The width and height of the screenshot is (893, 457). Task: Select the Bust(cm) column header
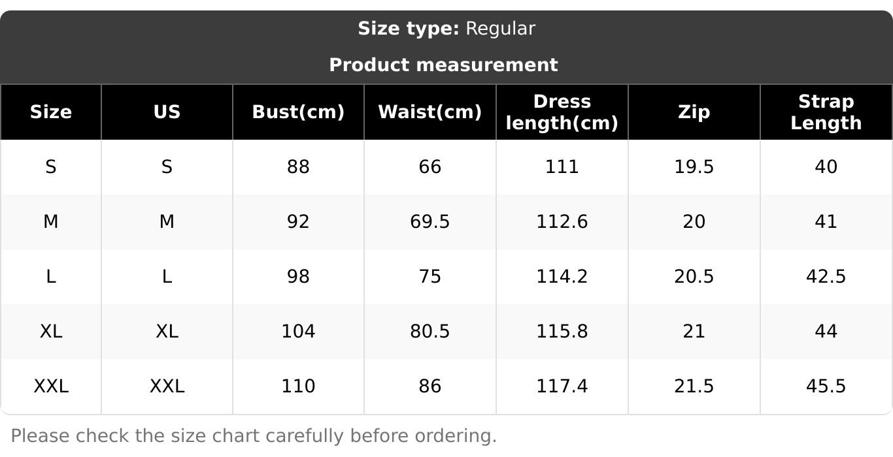point(298,112)
